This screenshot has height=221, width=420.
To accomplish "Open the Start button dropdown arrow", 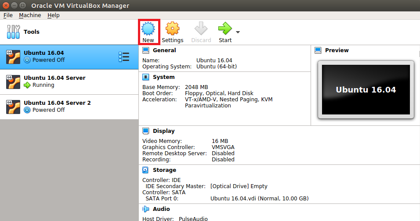I will [238, 32].
